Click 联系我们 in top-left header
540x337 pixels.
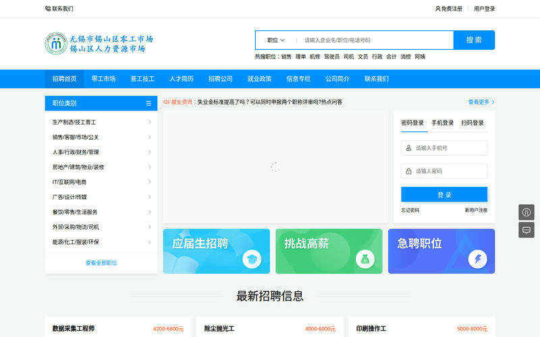point(62,9)
